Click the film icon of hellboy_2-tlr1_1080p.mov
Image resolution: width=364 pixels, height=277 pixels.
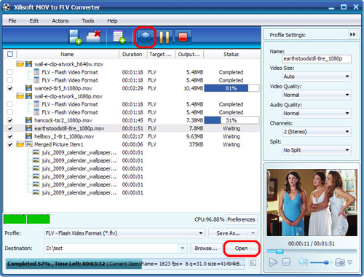pyautogui.click(x=28, y=136)
